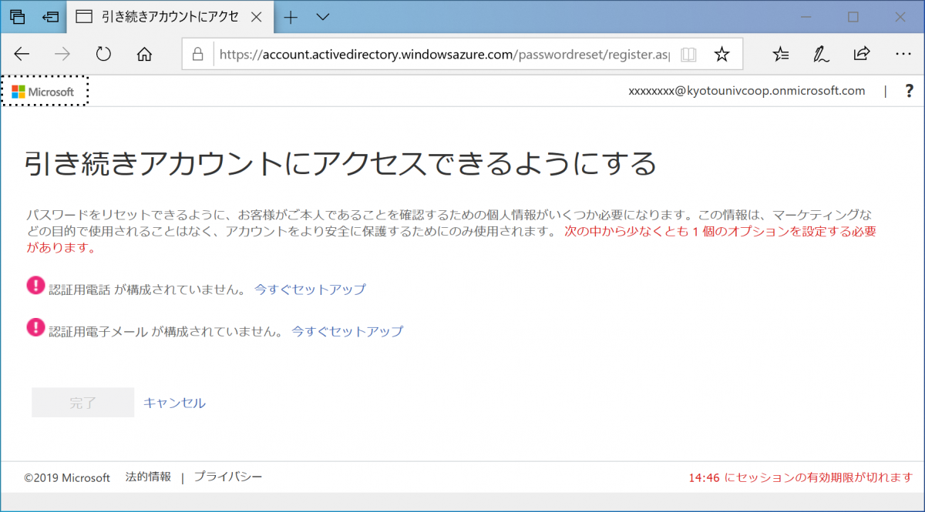This screenshot has height=512, width=925.
Task: Open the Favorites hub icon
Action: pyautogui.click(x=781, y=54)
